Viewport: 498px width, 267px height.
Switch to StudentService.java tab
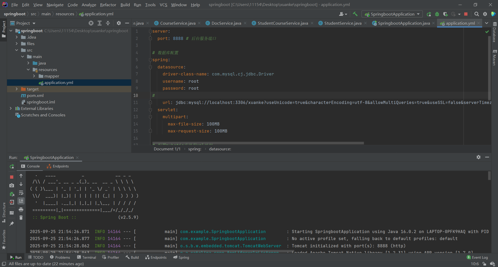pos(343,23)
